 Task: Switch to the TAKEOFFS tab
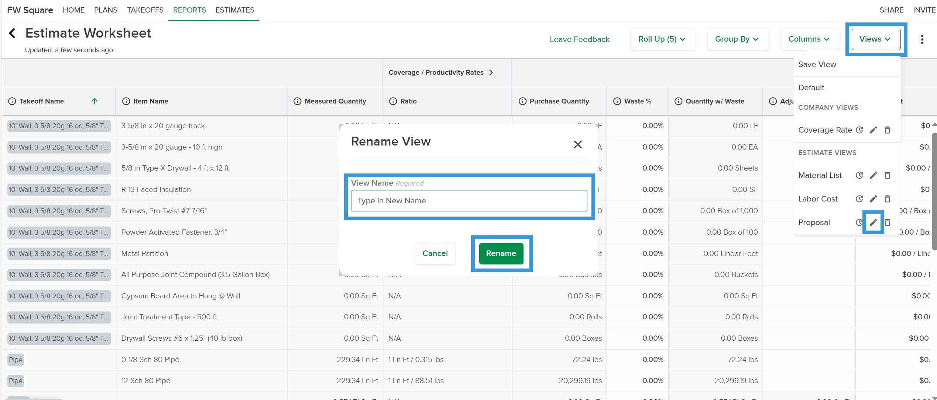coord(145,10)
